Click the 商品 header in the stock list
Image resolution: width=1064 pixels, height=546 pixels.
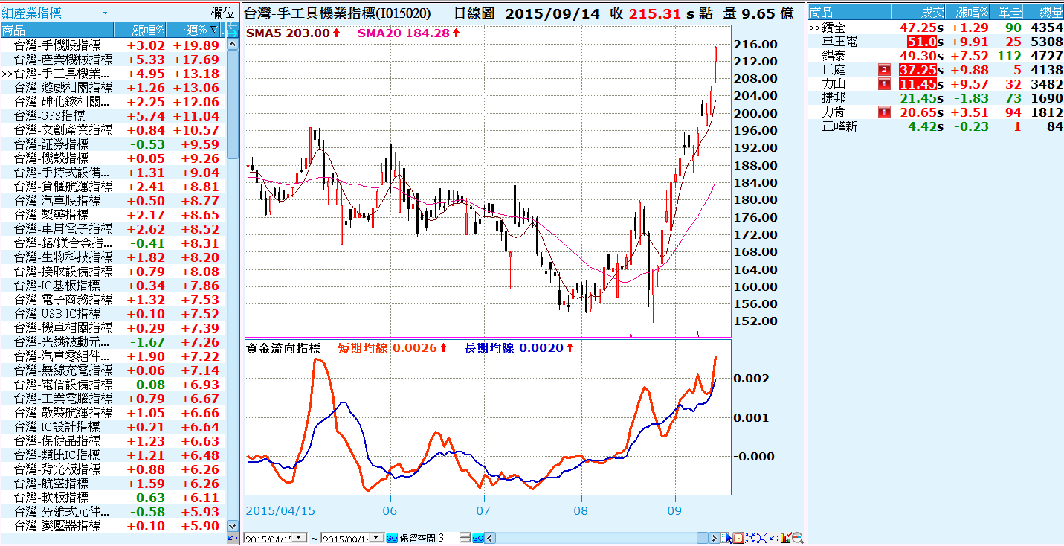(x=849, y=13)
